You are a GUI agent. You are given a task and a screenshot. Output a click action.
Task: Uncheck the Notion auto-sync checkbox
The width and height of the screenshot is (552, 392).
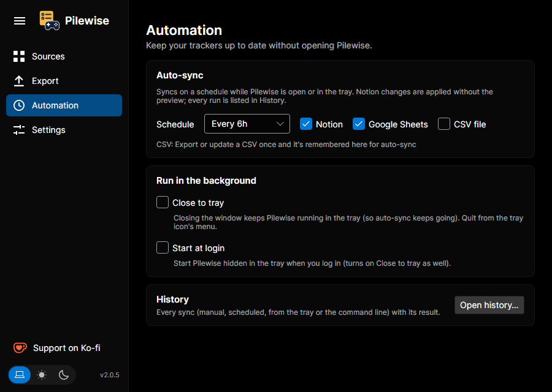306,124
